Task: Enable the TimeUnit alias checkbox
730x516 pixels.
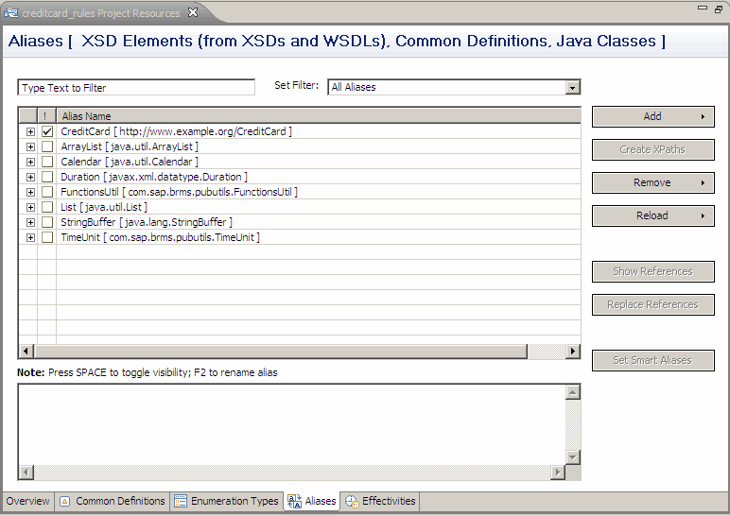Action: point(47,237)
